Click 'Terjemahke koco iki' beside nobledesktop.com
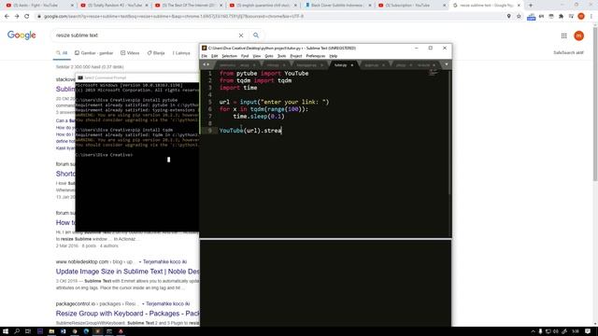Viewport: 598px width, 336px height. click(164, 261)
